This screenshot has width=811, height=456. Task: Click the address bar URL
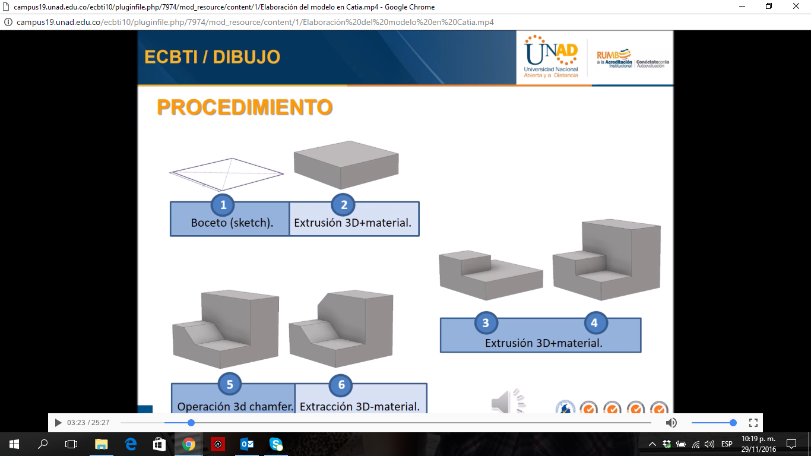click(x=255, y=22)
